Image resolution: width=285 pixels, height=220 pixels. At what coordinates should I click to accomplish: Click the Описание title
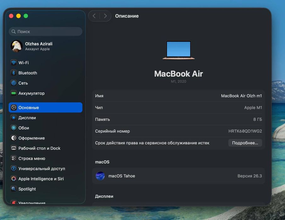[x=127, y=16]
